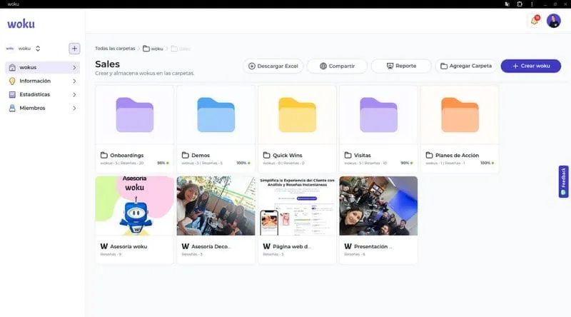This screenshot has height=317, width=571.
Task: Open the notifications bell
Action: point(535,21)
